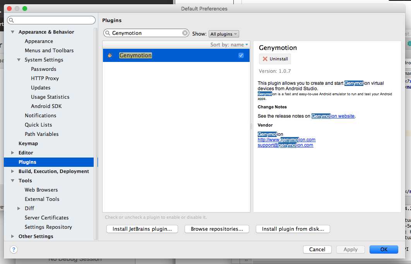Click the settings search input field
Image resolution: width=411 pixels, height=264 pixels.
tap(51, 20)
